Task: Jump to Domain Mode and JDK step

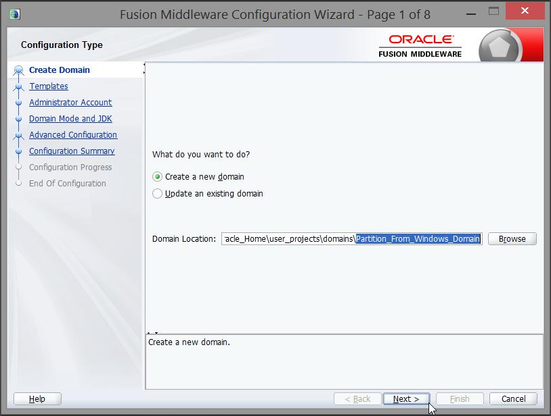Action: pyautogui.click(x=70, y=118)
